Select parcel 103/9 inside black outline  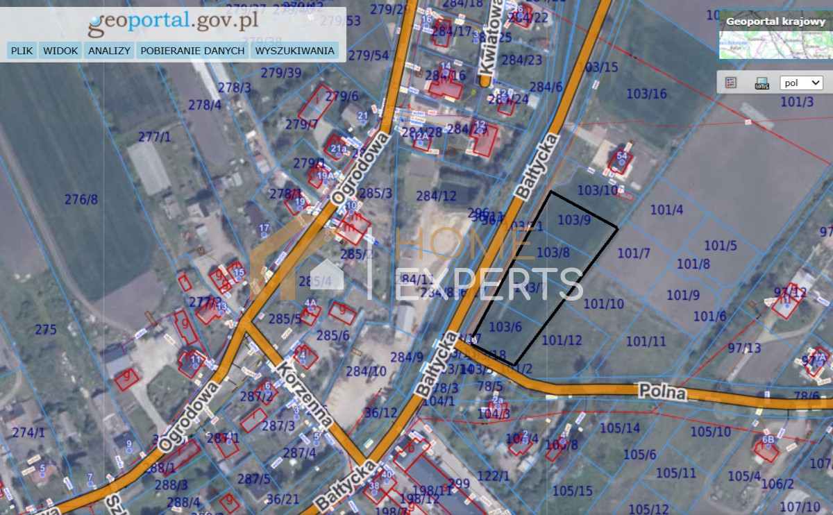click(574, 220)
